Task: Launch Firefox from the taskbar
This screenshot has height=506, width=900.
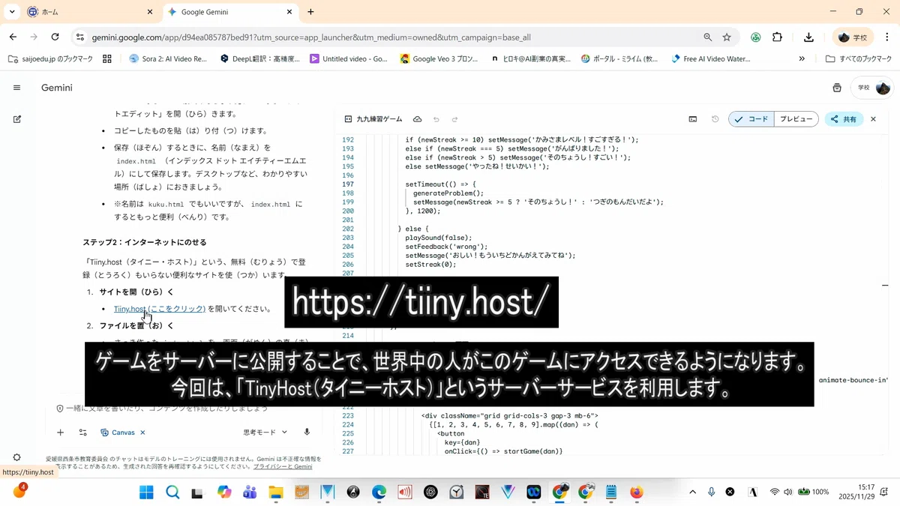Action: click(636, 492)
